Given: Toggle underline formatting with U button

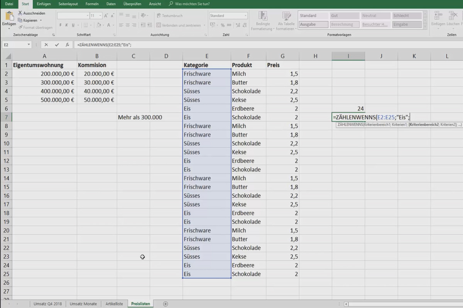Looking at the screenshot, I should point(73,25).
